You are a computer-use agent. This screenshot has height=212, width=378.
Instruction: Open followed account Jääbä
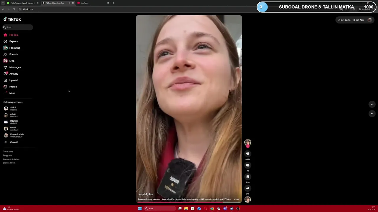tap(11, 108)
